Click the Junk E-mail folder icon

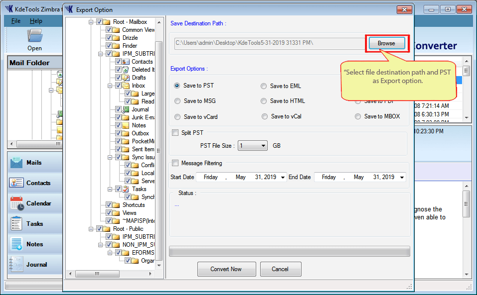coord(126,117)
